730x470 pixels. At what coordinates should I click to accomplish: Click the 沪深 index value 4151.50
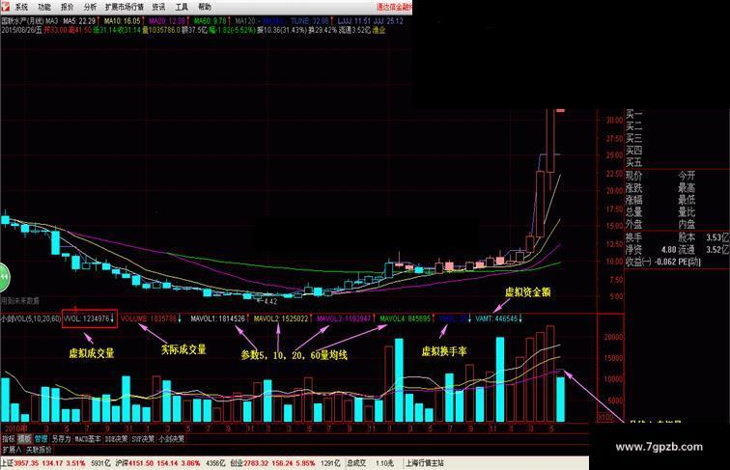(141, 463)
